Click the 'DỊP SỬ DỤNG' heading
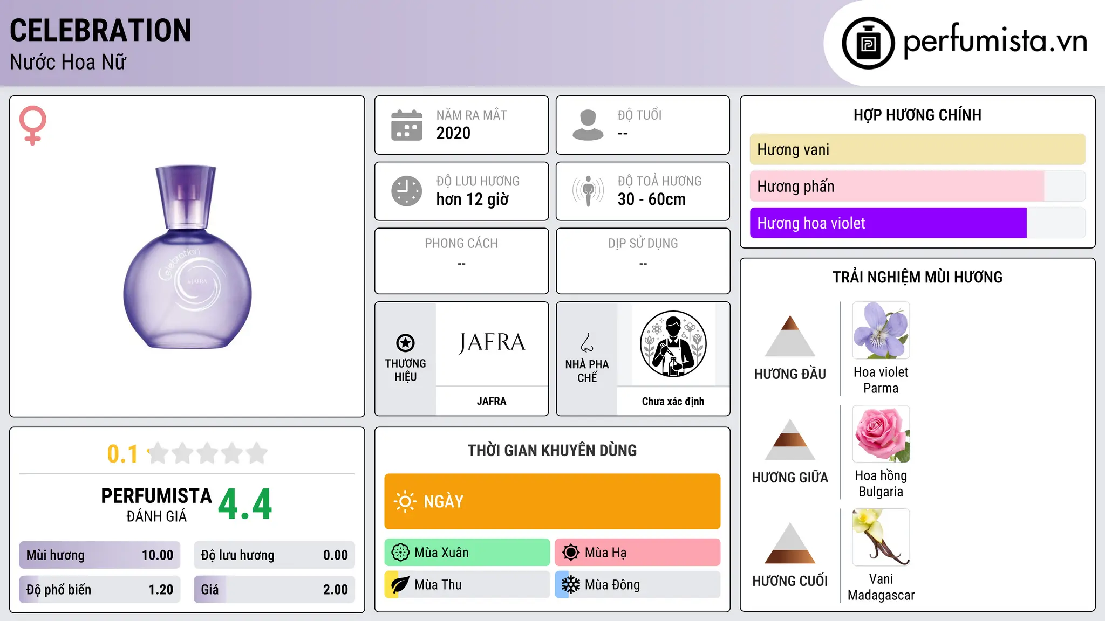The image size is (1105, 621). pyautogui.click(x=643, y=244)
